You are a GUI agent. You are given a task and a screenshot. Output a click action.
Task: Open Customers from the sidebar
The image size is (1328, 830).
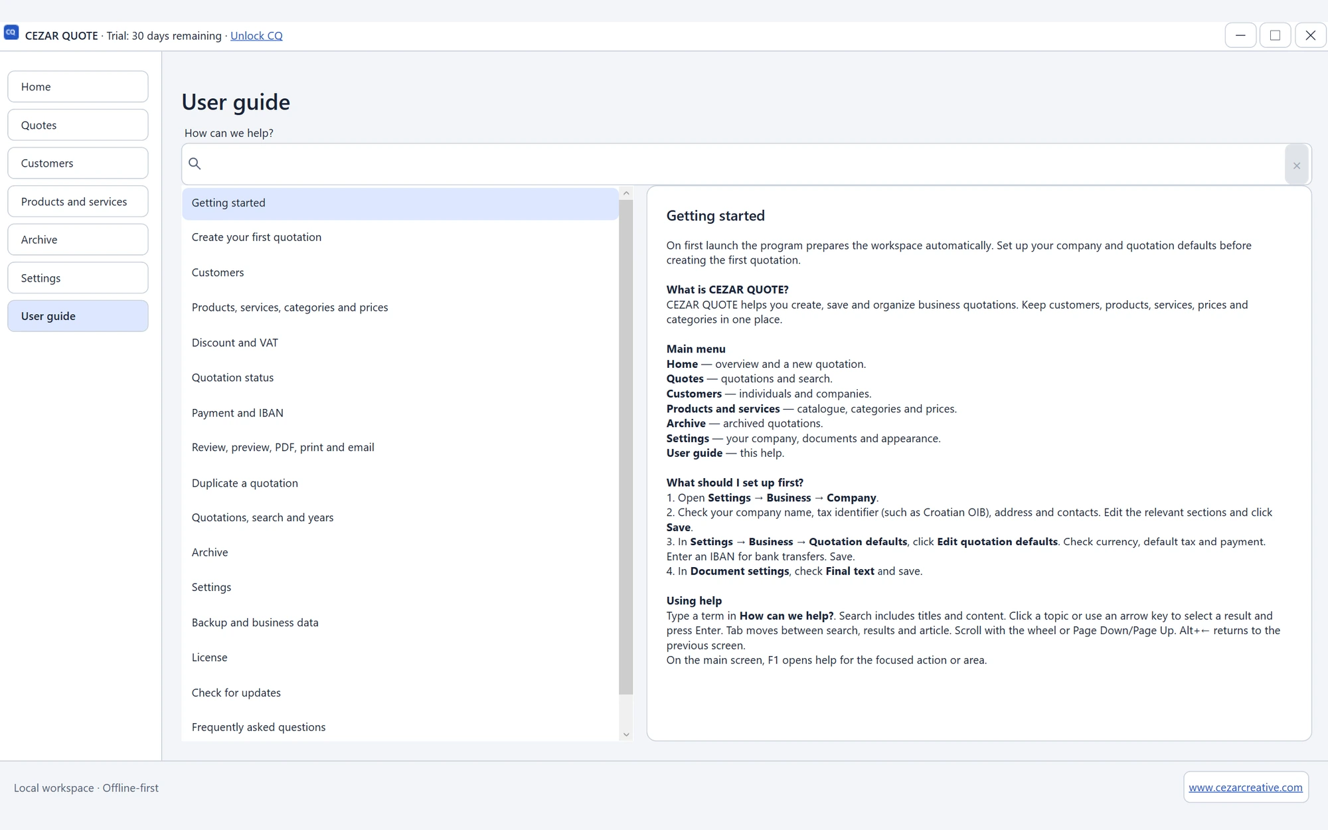(78, 163)
